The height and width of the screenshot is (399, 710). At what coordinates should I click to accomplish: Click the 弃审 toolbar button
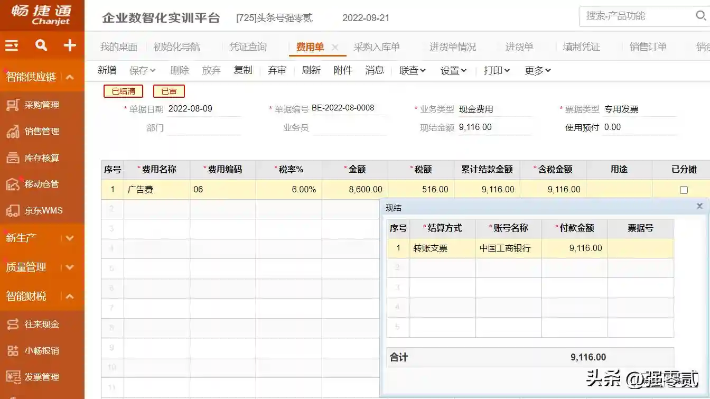[x=277, y=70]
